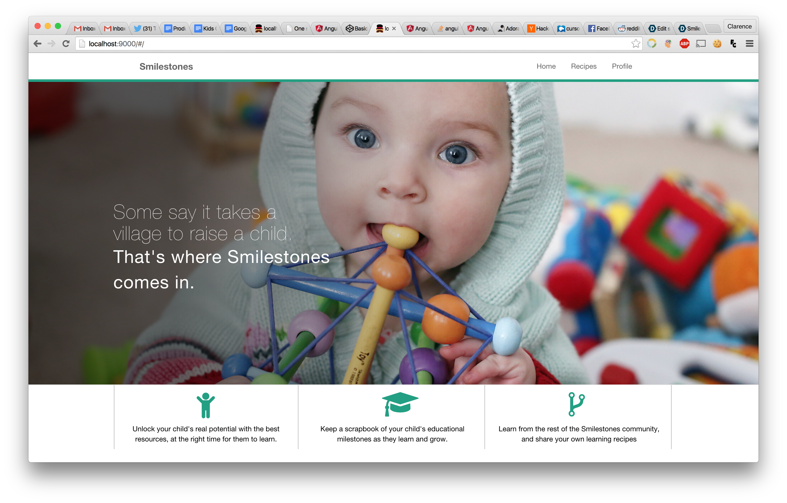Open the Profile nav link
The image size is (787, 503).
(x=622, y=66)
